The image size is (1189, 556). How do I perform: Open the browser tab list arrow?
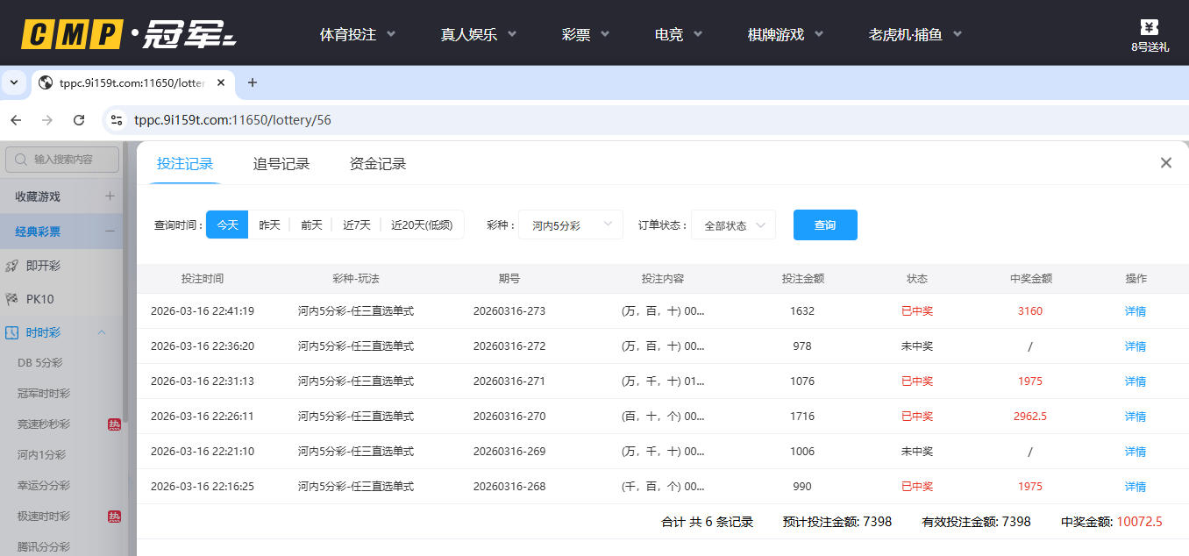13,82
